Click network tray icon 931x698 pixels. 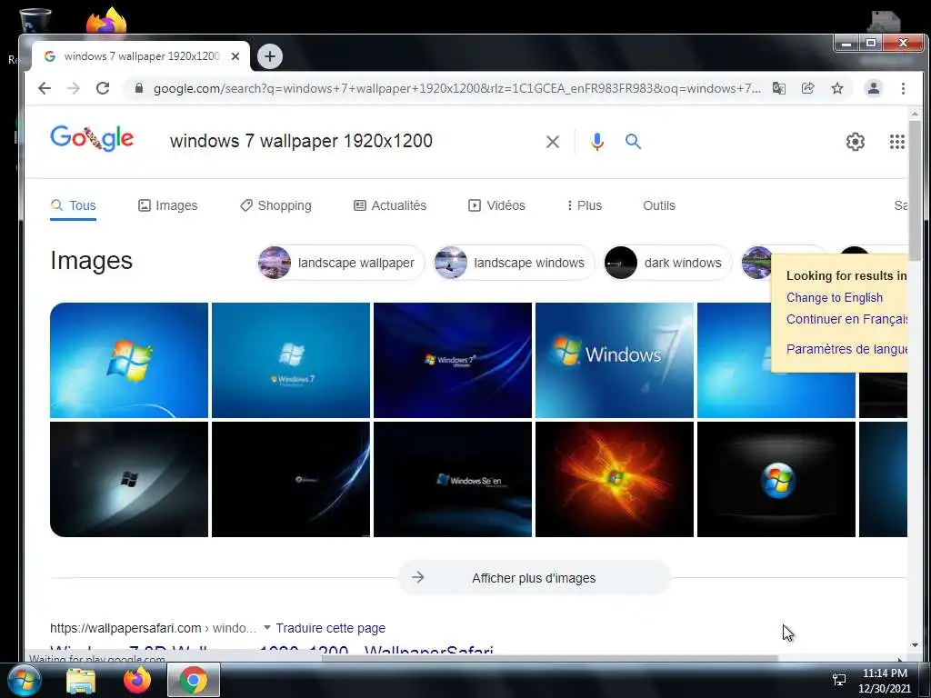(x=839, y=680)
